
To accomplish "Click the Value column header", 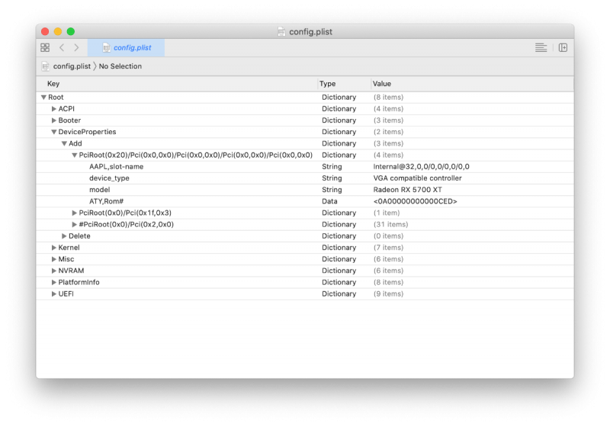I will [x=382, y=84].
